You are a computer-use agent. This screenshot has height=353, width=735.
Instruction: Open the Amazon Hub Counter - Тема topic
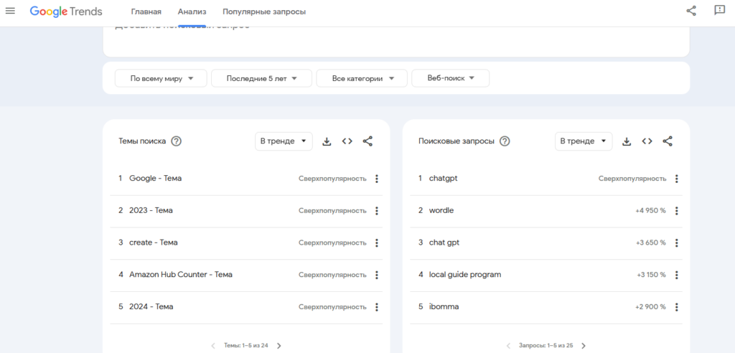tap(181, 275)
